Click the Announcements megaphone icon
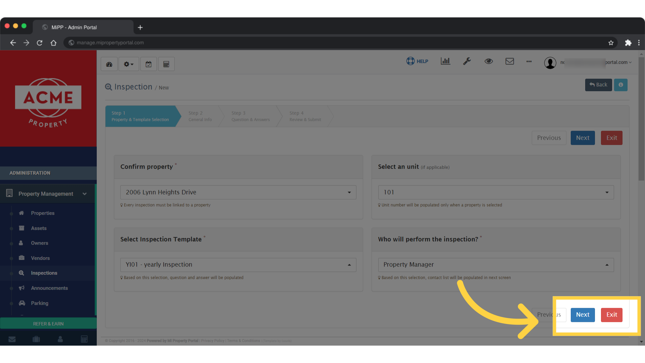 [21, 288]
